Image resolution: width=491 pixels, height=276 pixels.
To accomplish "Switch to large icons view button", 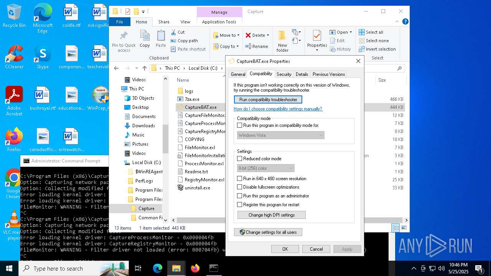I will point(404,228).
